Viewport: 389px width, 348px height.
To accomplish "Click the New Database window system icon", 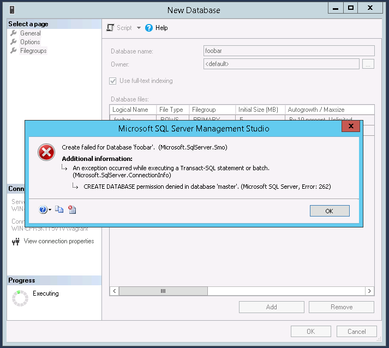I will click(x=12, y=10).
